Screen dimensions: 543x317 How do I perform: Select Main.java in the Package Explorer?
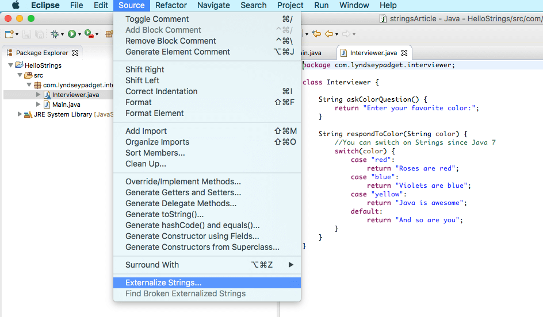[x=66, y=105]
